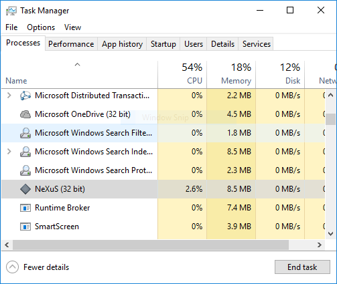This screenshot has height=284, width=337.
Task: Click Search Protocol memory value 2.3 MB
Action: click(239, 170)
